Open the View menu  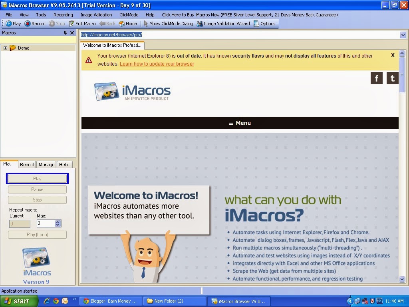coord(24,15)
